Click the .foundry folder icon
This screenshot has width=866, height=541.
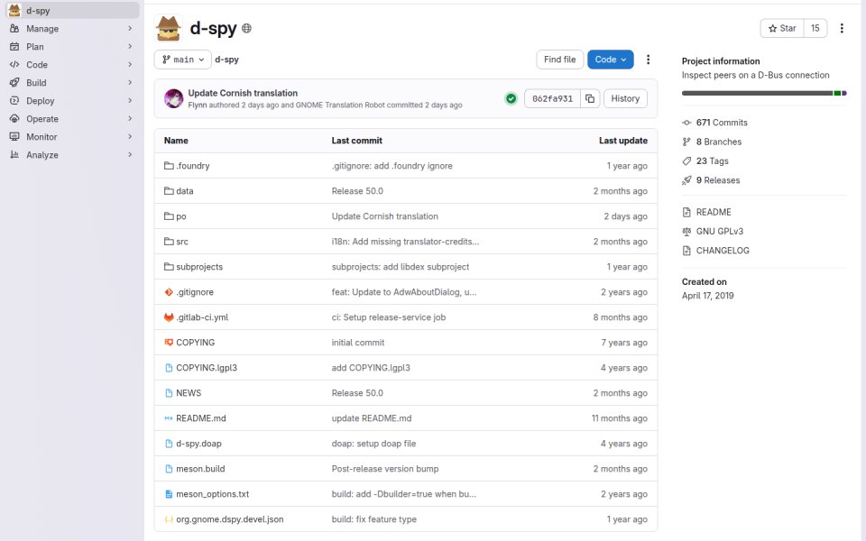[169, 166]
